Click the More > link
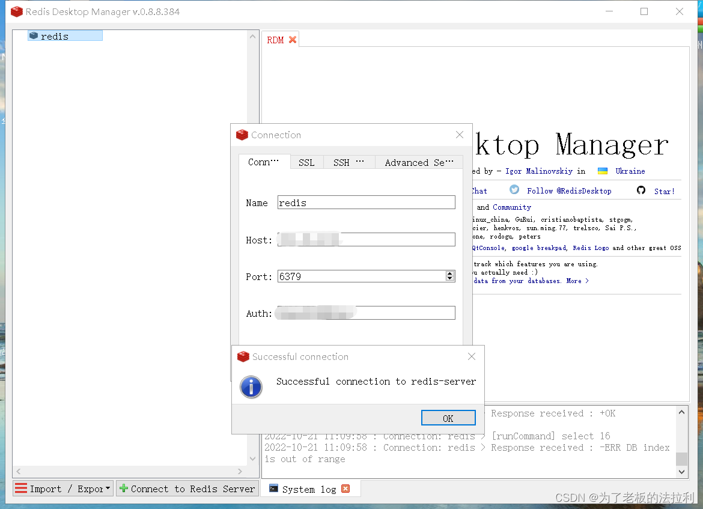Viewport: 703px width, 509px height. coord(577,281)
